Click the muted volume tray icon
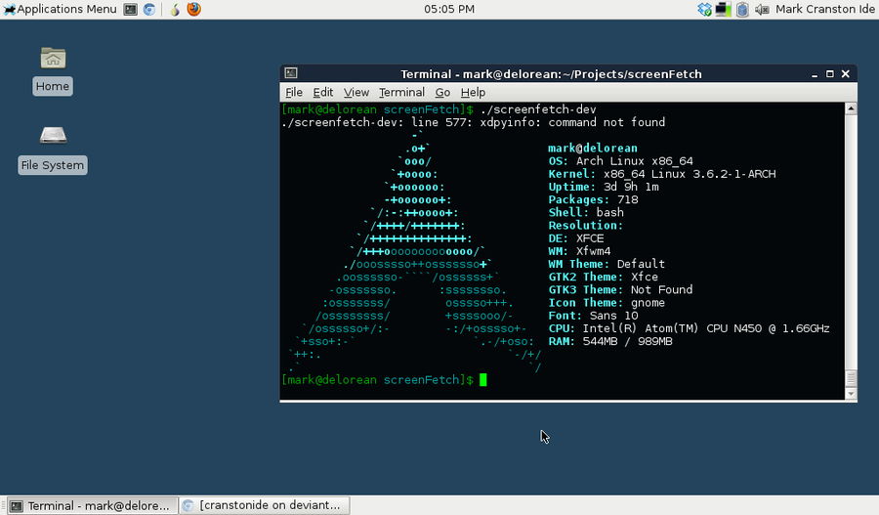Viewport: 879px width, 515px height. coord(761,9)
